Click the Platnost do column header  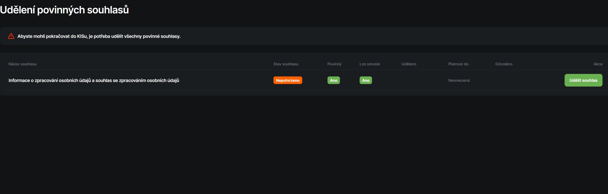pos(458,64)
